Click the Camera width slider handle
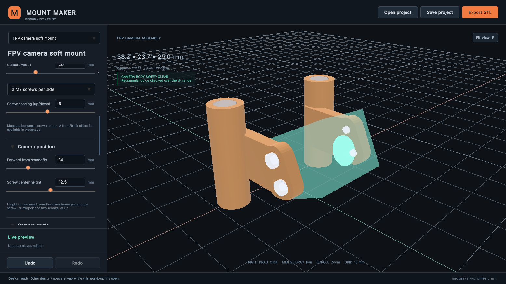The image size is (506, 284). (36, 72)
